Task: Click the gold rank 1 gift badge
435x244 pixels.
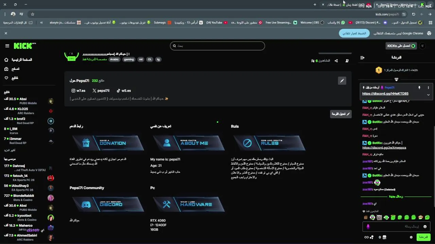Action: click(x=379, y=70)
